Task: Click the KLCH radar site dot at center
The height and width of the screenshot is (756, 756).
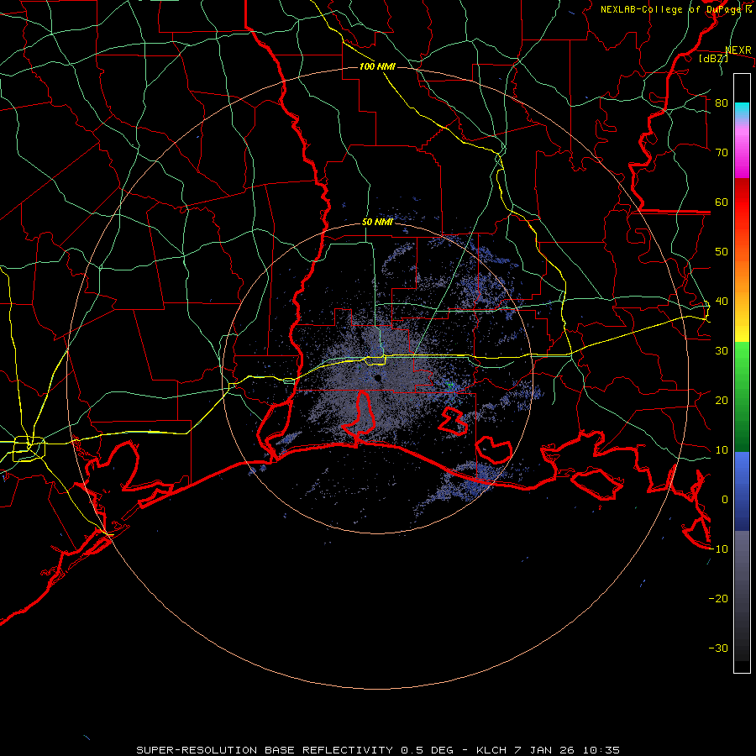Action: pos(378,379)
